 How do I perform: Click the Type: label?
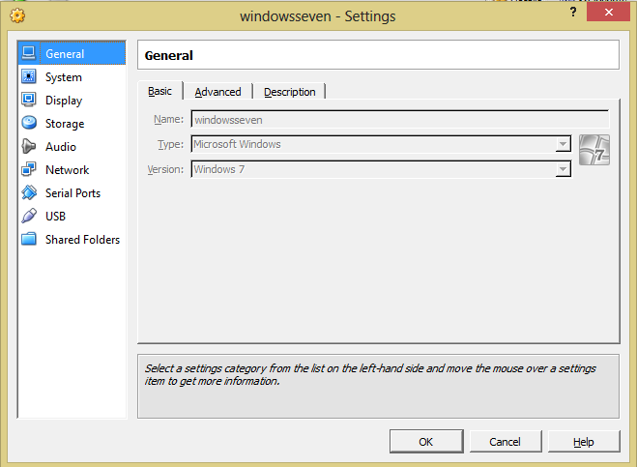(171, 144)
